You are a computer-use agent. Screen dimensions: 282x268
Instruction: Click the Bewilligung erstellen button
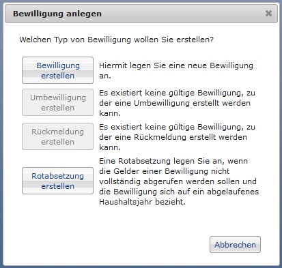[57, 70]
